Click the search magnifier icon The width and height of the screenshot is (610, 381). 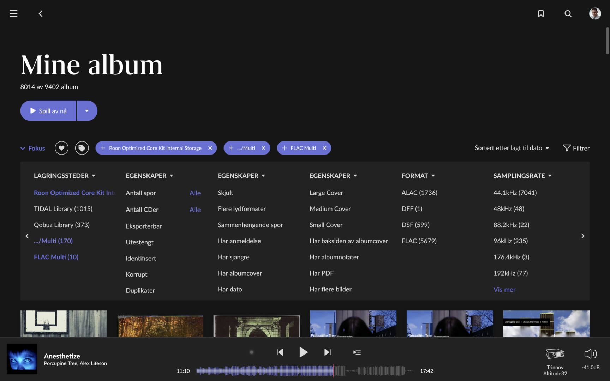click(568, 13)
